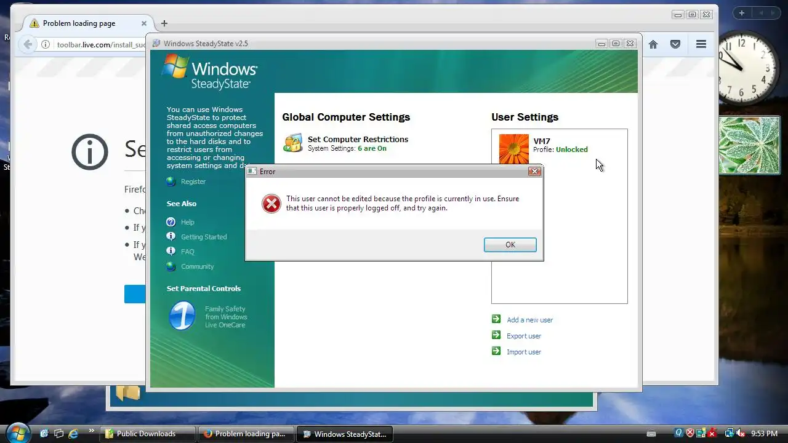Click the Firefox Home button
Viewport: 788px width, 443px height.
click(653, 44)
